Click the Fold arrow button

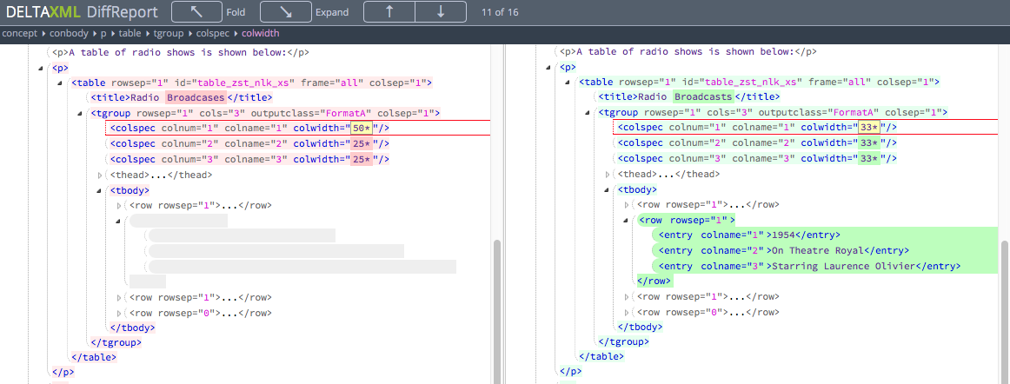(196, 12)
